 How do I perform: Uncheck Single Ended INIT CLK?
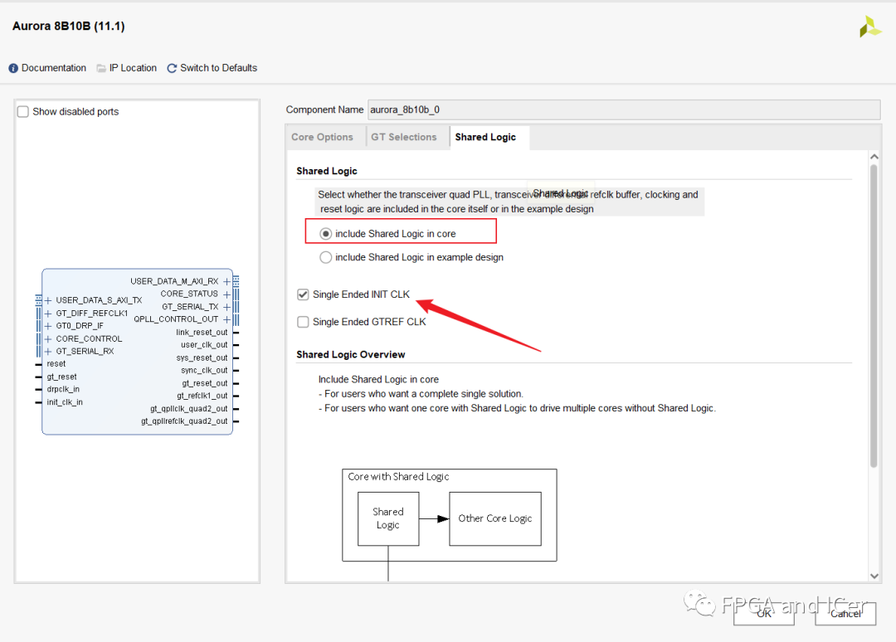point(303,294)
